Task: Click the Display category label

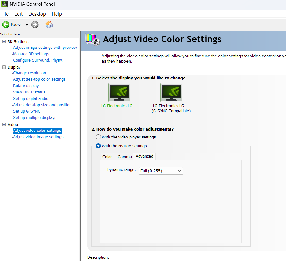Action: (14, 67)
